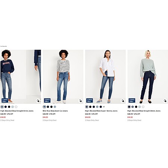Click quick-add bag icon on Boot-Cut Jeans image
The width and height of the screenshot is (168, 168).
click(x=80, y=100)
